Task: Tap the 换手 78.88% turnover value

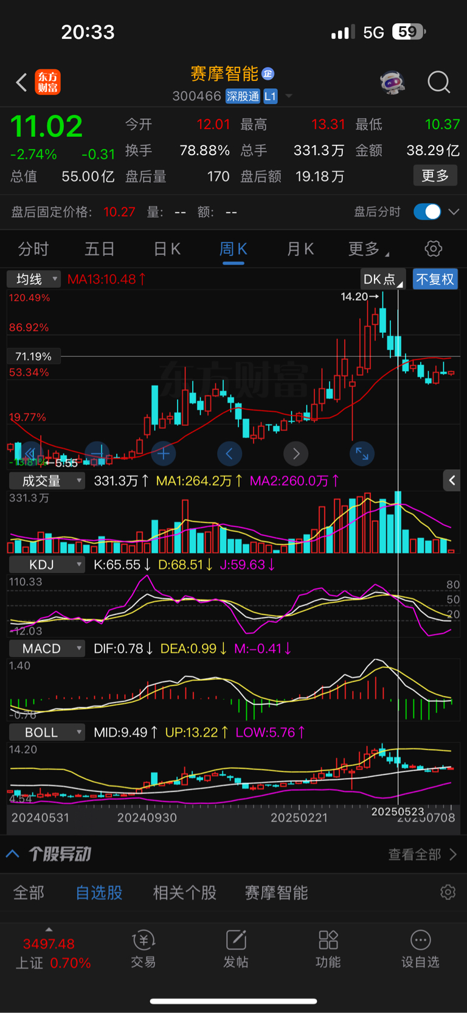Action: pos(204,150)
